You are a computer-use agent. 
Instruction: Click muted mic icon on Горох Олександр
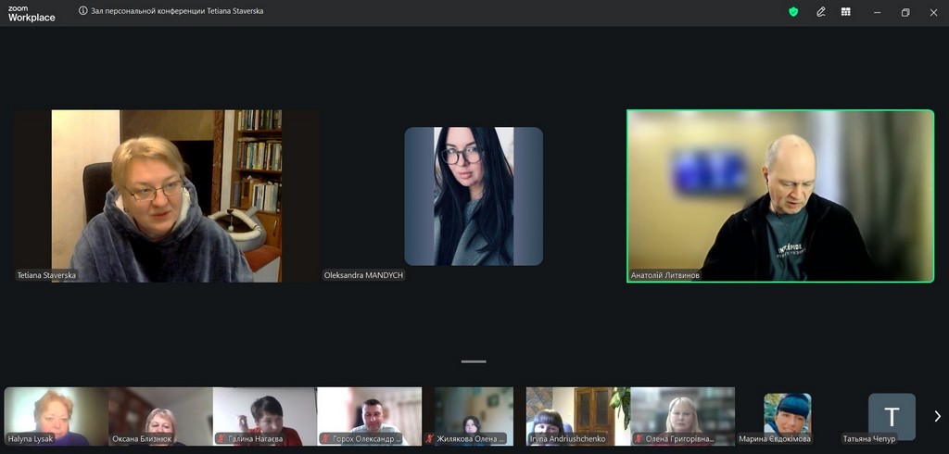325,438
